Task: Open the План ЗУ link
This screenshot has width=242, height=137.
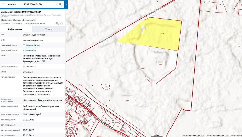Action: (5, 23)
